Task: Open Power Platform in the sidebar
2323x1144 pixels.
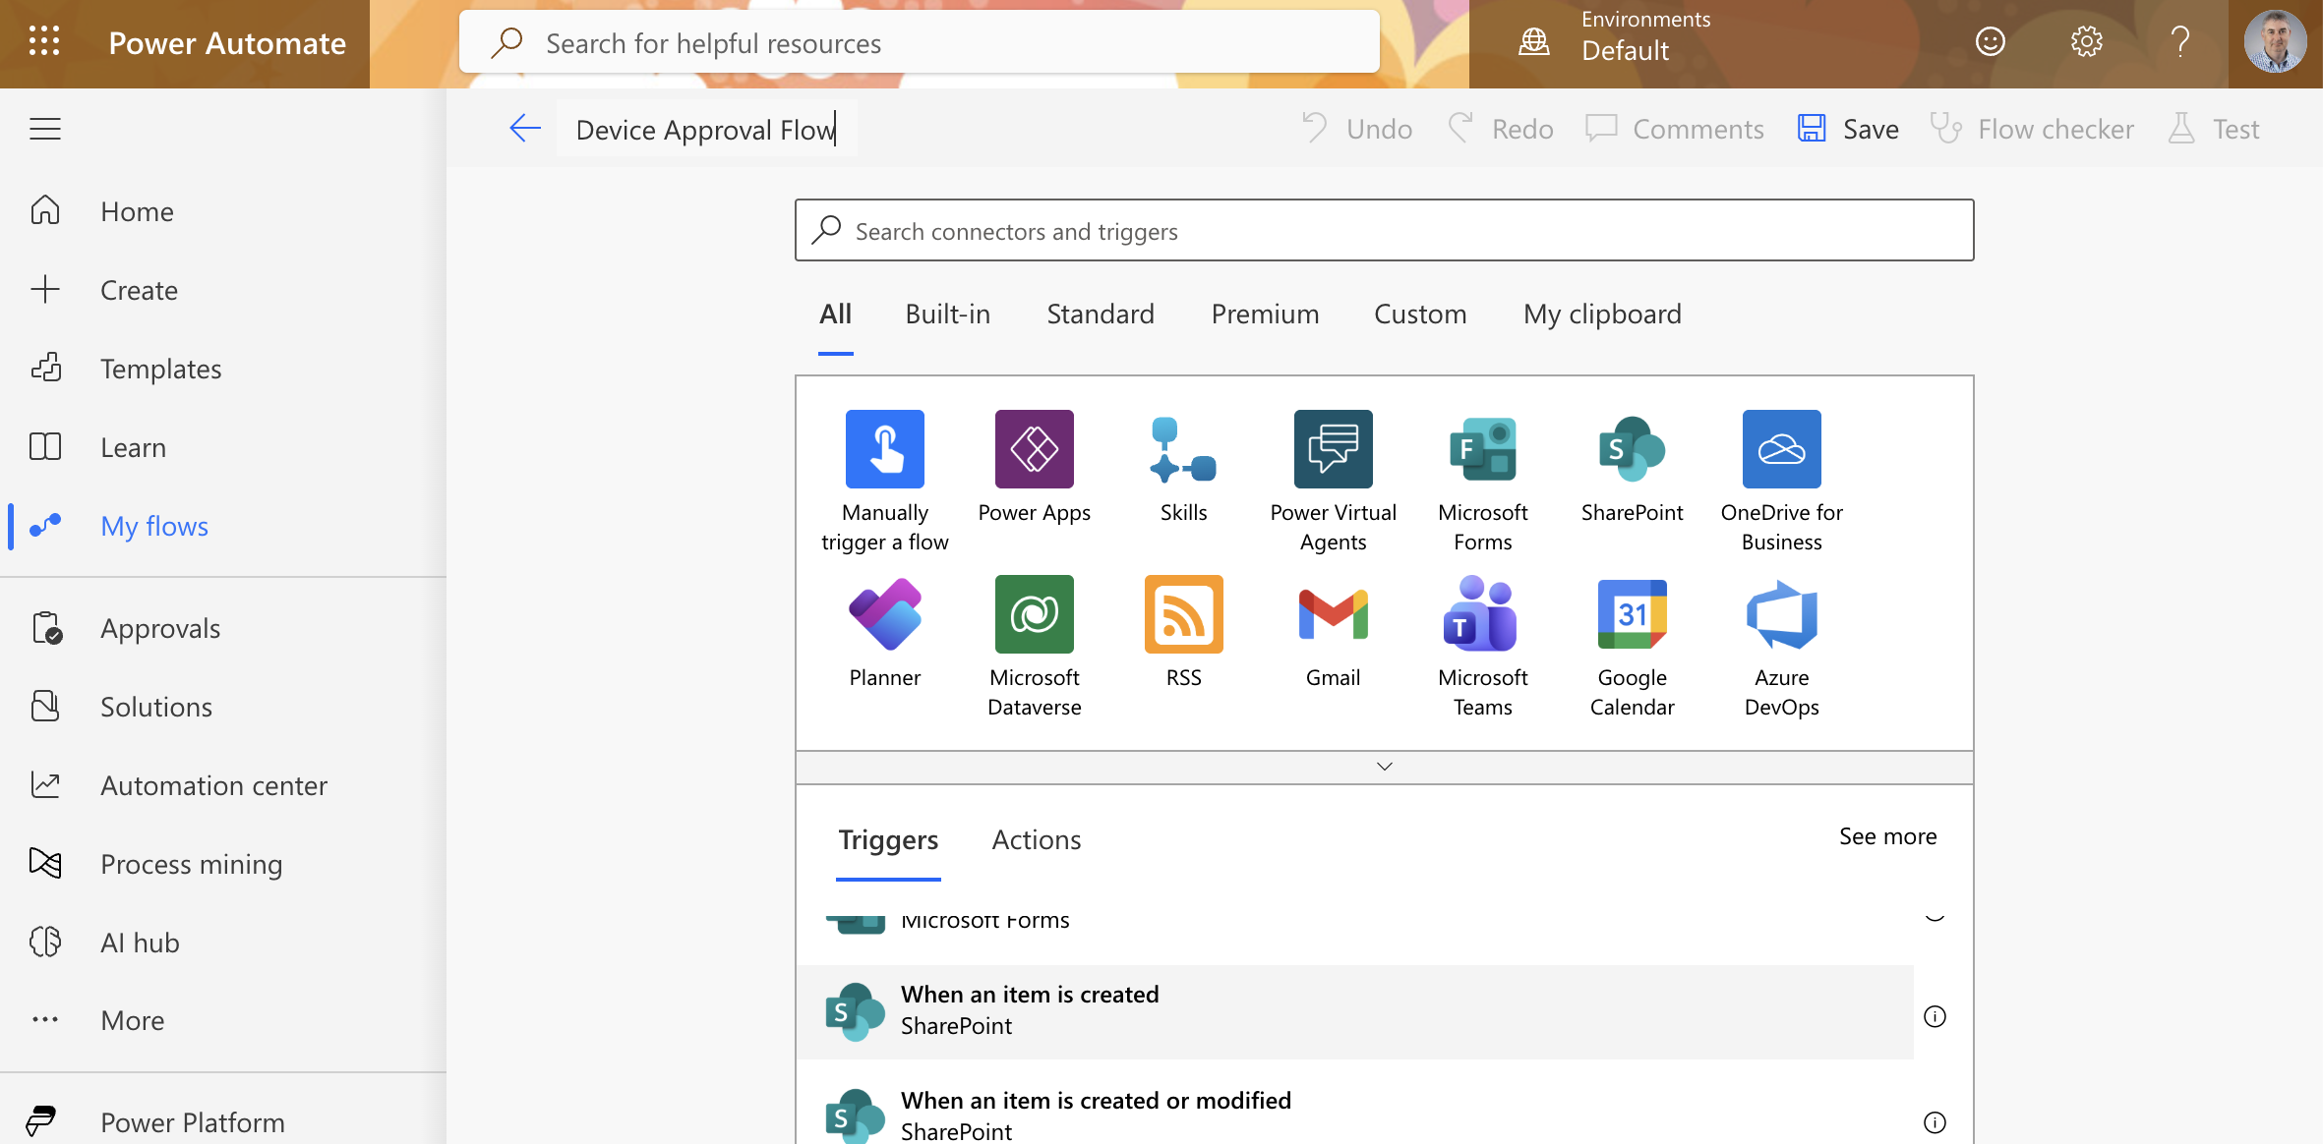Action: pos(193,1121)
